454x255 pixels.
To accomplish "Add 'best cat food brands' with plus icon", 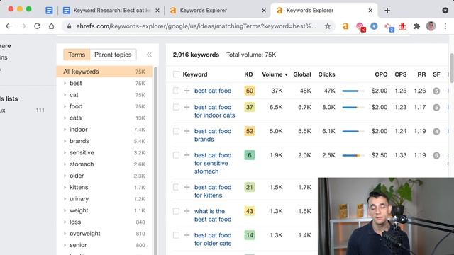I will pyautogui.click(x=187, y=131).
